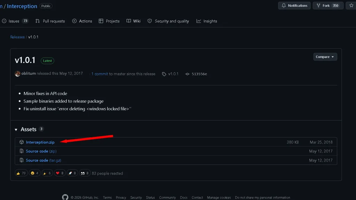This screenshot has height=200, width=356.
Task: View the 1 commit since release
Action: point(99,74)
